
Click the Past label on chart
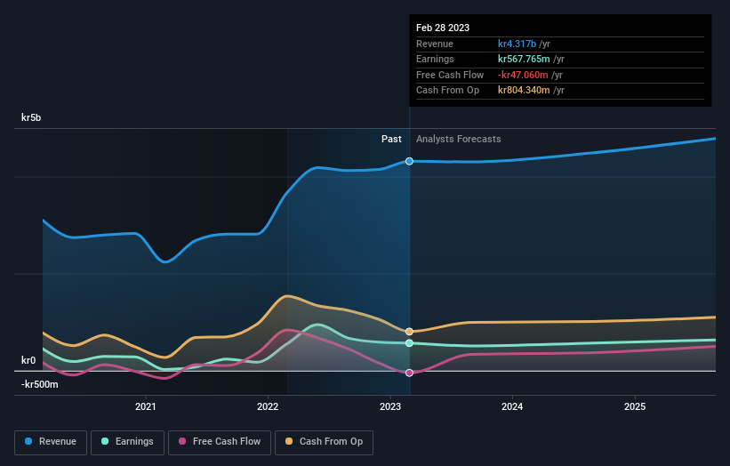pos(391,140)
